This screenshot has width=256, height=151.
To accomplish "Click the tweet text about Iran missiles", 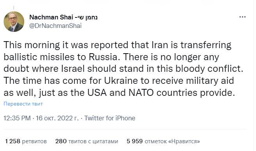I will pos(123,69).
